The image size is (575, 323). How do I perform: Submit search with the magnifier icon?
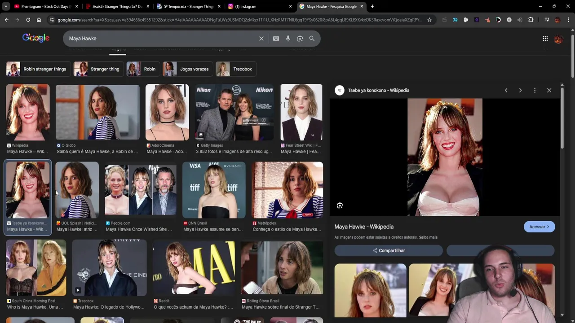coord(312,39)
